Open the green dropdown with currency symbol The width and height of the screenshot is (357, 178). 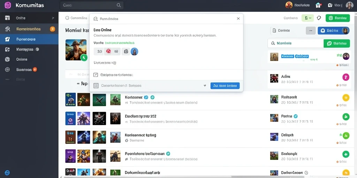pyautogui.click(x=307, y=18)
